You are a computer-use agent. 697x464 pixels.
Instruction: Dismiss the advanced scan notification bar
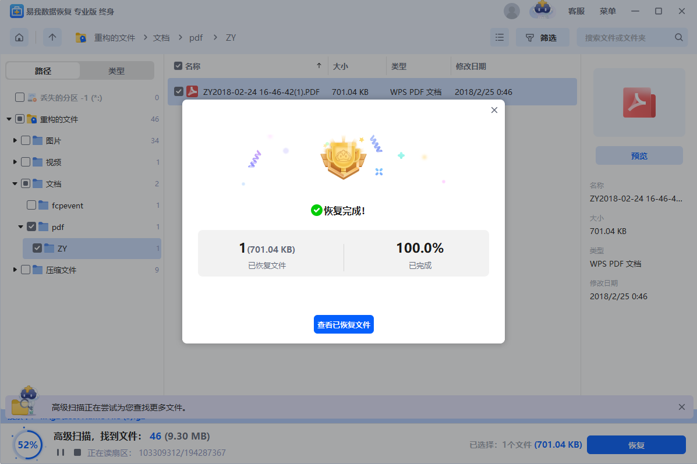pyautogui.click(x=682, y=407)
